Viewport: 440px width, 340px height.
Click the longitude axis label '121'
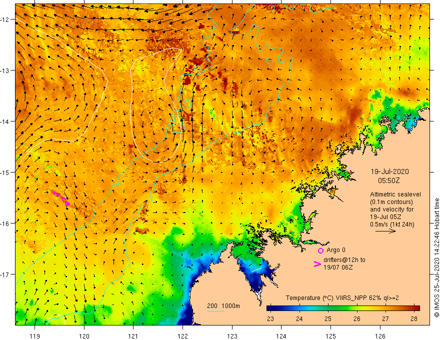[x=133, y=336]
